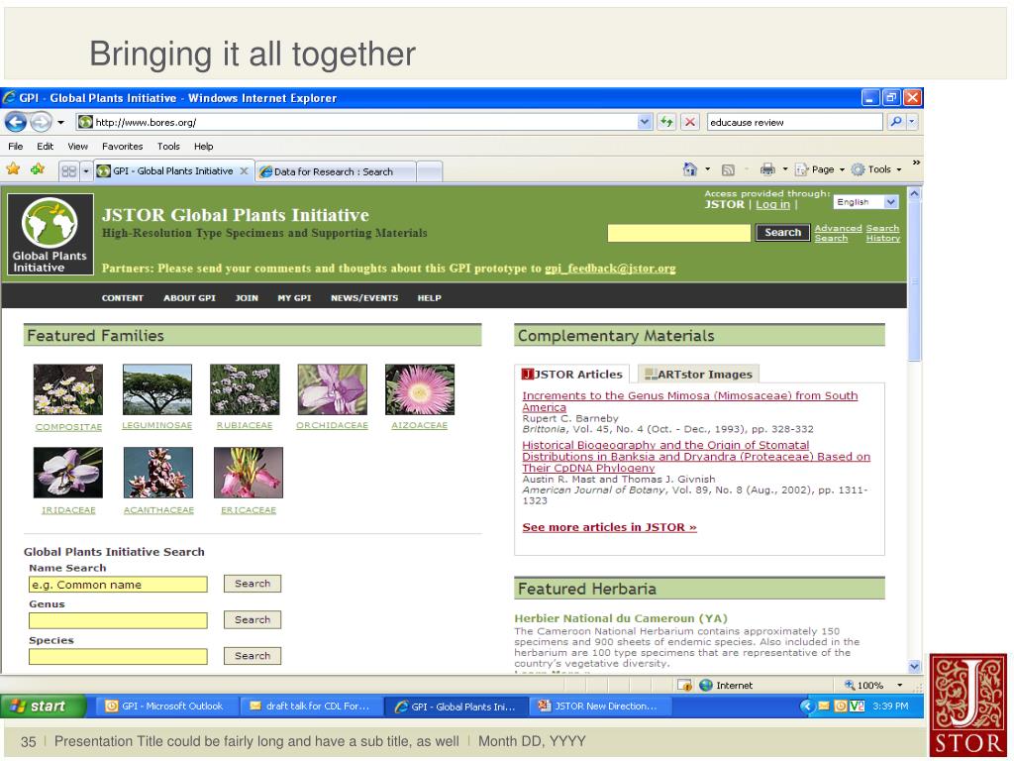Open the Edit menu

[46, 147]
